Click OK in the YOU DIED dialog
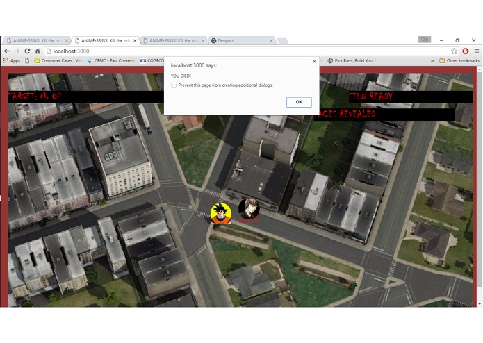 click(299, 102)
